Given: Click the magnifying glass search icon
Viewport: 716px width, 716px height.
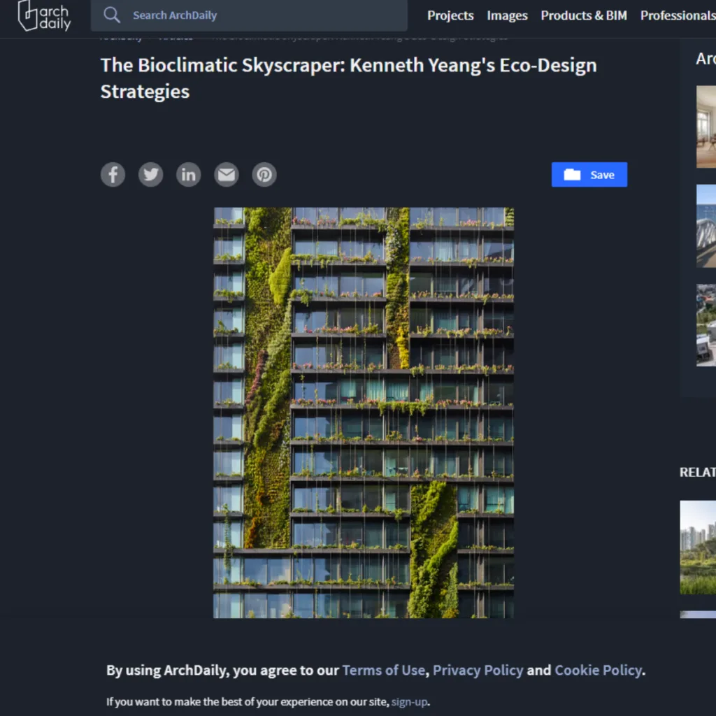Looking at the screenshot, I should pos(112,15).
